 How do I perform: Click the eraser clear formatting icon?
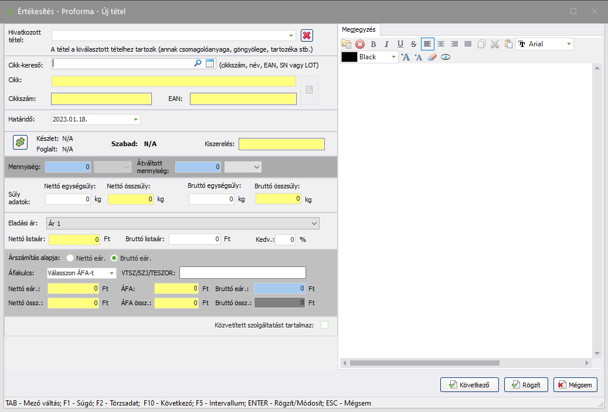point(432,57)
